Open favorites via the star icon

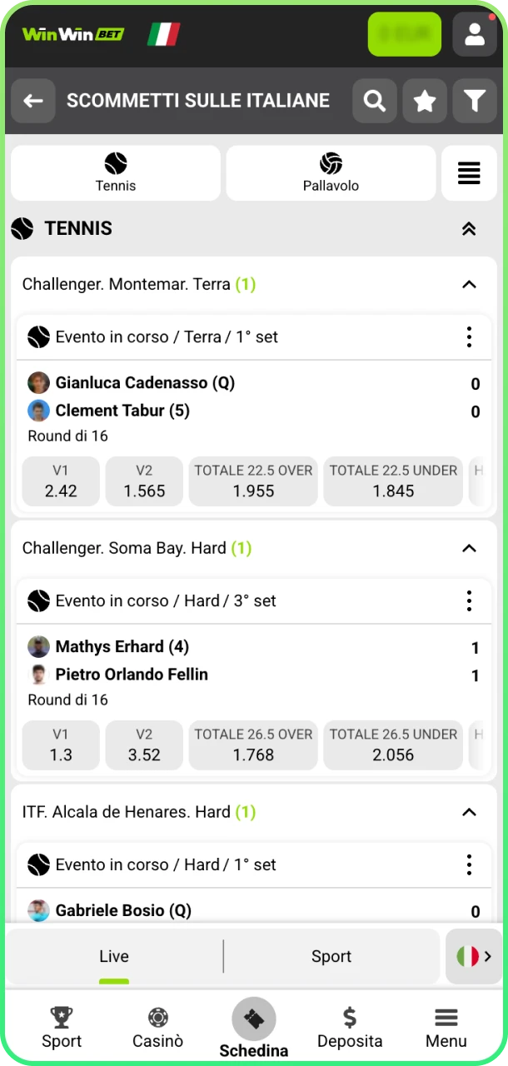pyautogui.click(x=425, y=100)
